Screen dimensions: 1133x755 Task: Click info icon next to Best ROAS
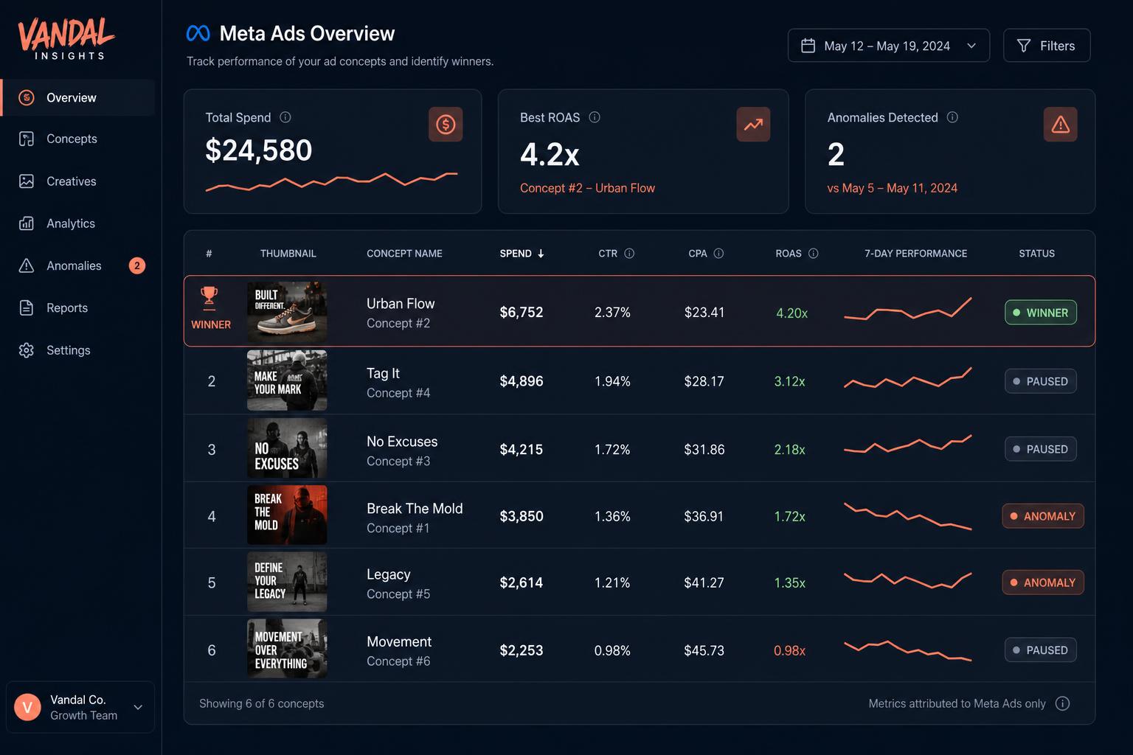pyautogui.click(x=595, y=117)
